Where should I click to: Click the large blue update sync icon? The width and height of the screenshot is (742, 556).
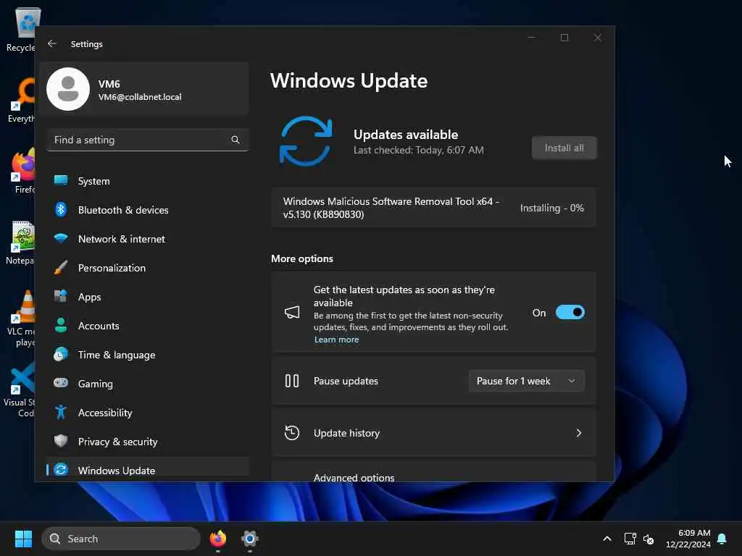point(306,141)
